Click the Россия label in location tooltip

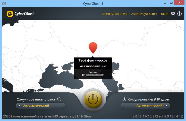93,72
